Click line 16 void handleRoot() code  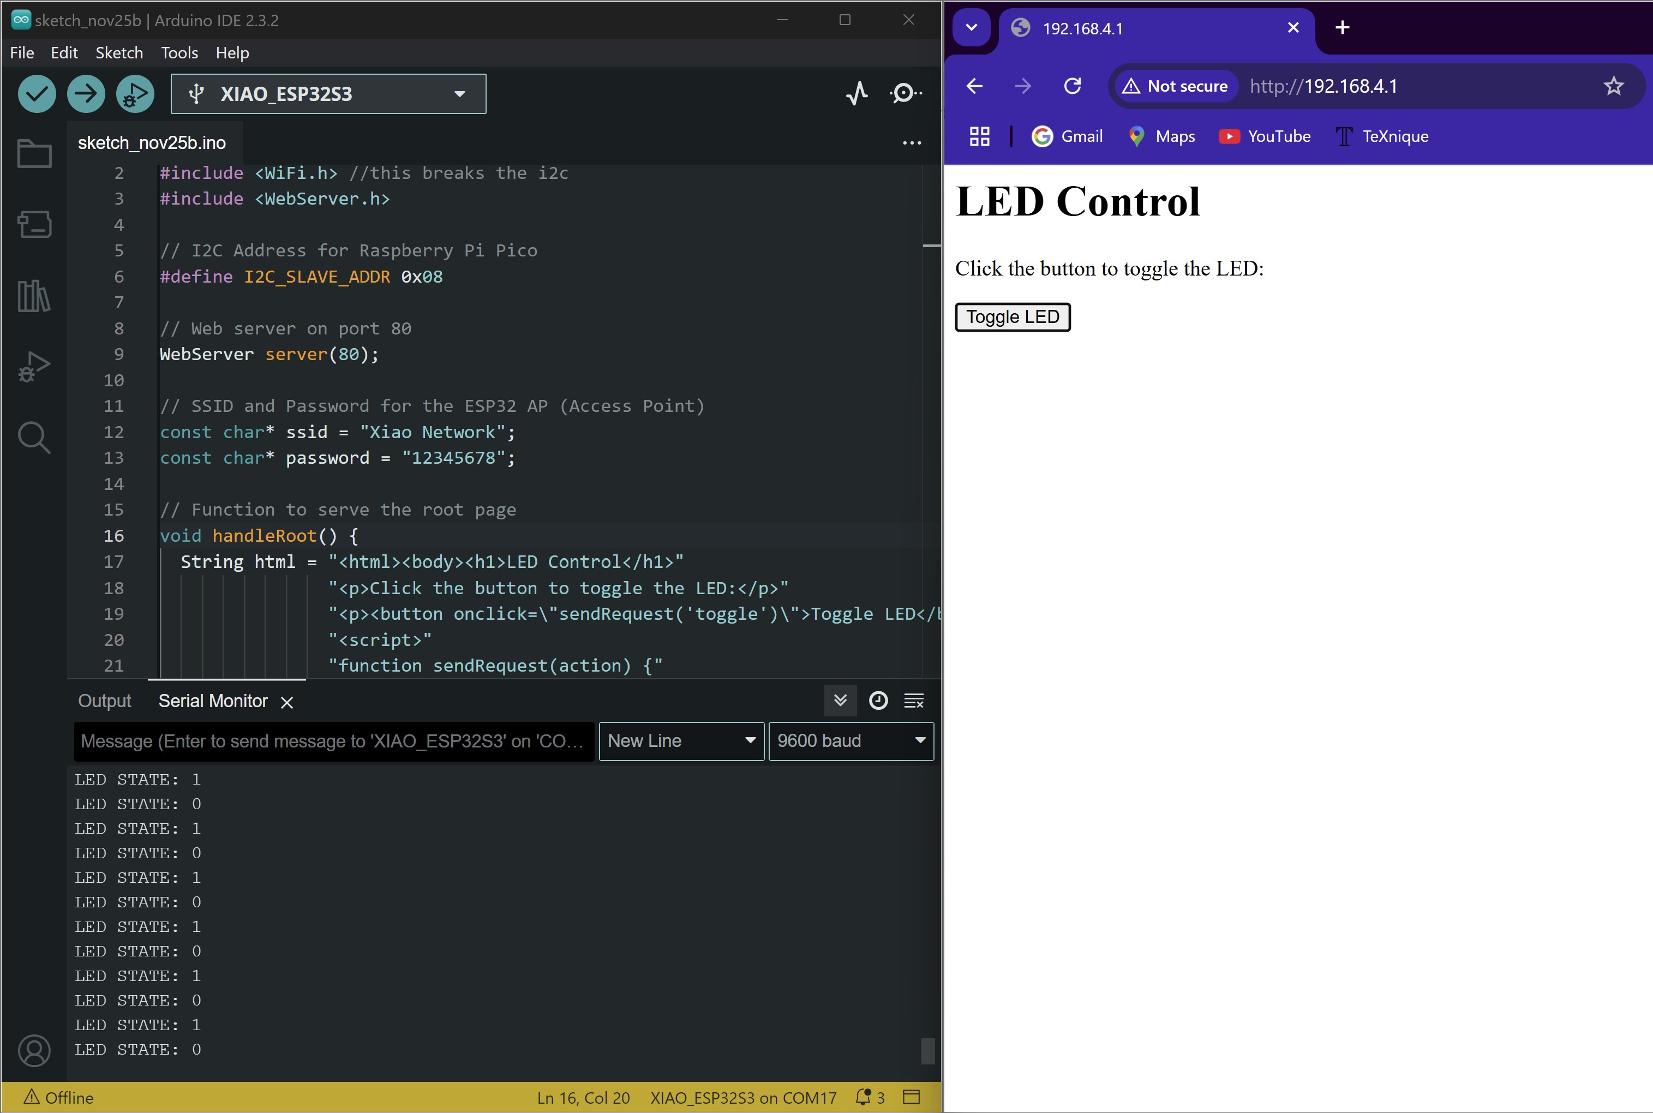click(x=259, y=536)
